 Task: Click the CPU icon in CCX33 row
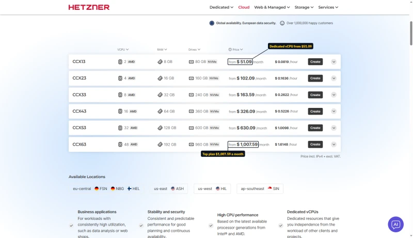coord(120,95)
